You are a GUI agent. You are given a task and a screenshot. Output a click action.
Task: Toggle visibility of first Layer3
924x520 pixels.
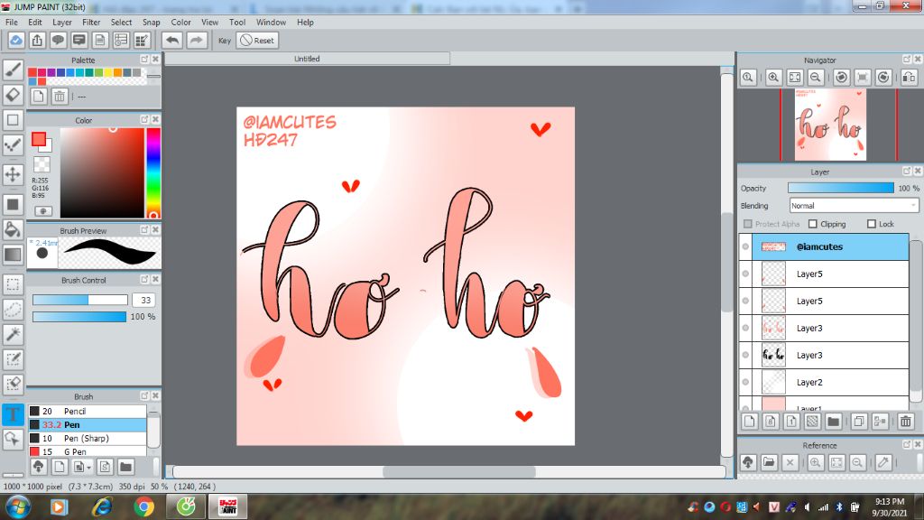[x=745, y=328]
